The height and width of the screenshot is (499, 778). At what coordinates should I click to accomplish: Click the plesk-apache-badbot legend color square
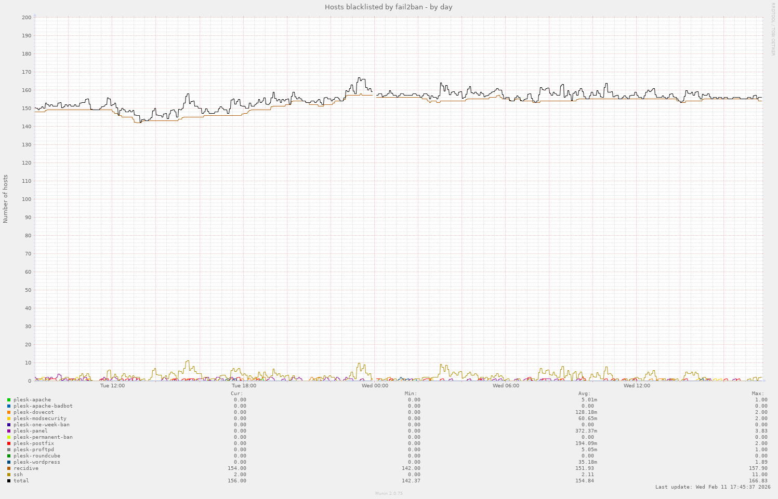[x=9, y=406]
